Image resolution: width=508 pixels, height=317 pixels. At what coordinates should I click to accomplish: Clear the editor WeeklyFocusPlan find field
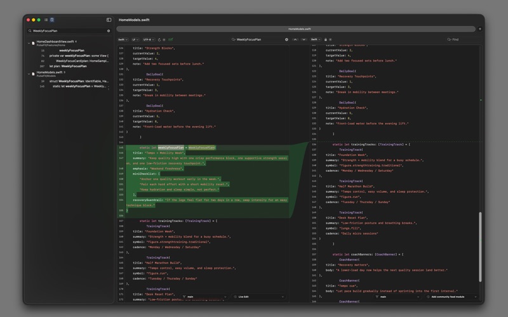click(286, 39)
